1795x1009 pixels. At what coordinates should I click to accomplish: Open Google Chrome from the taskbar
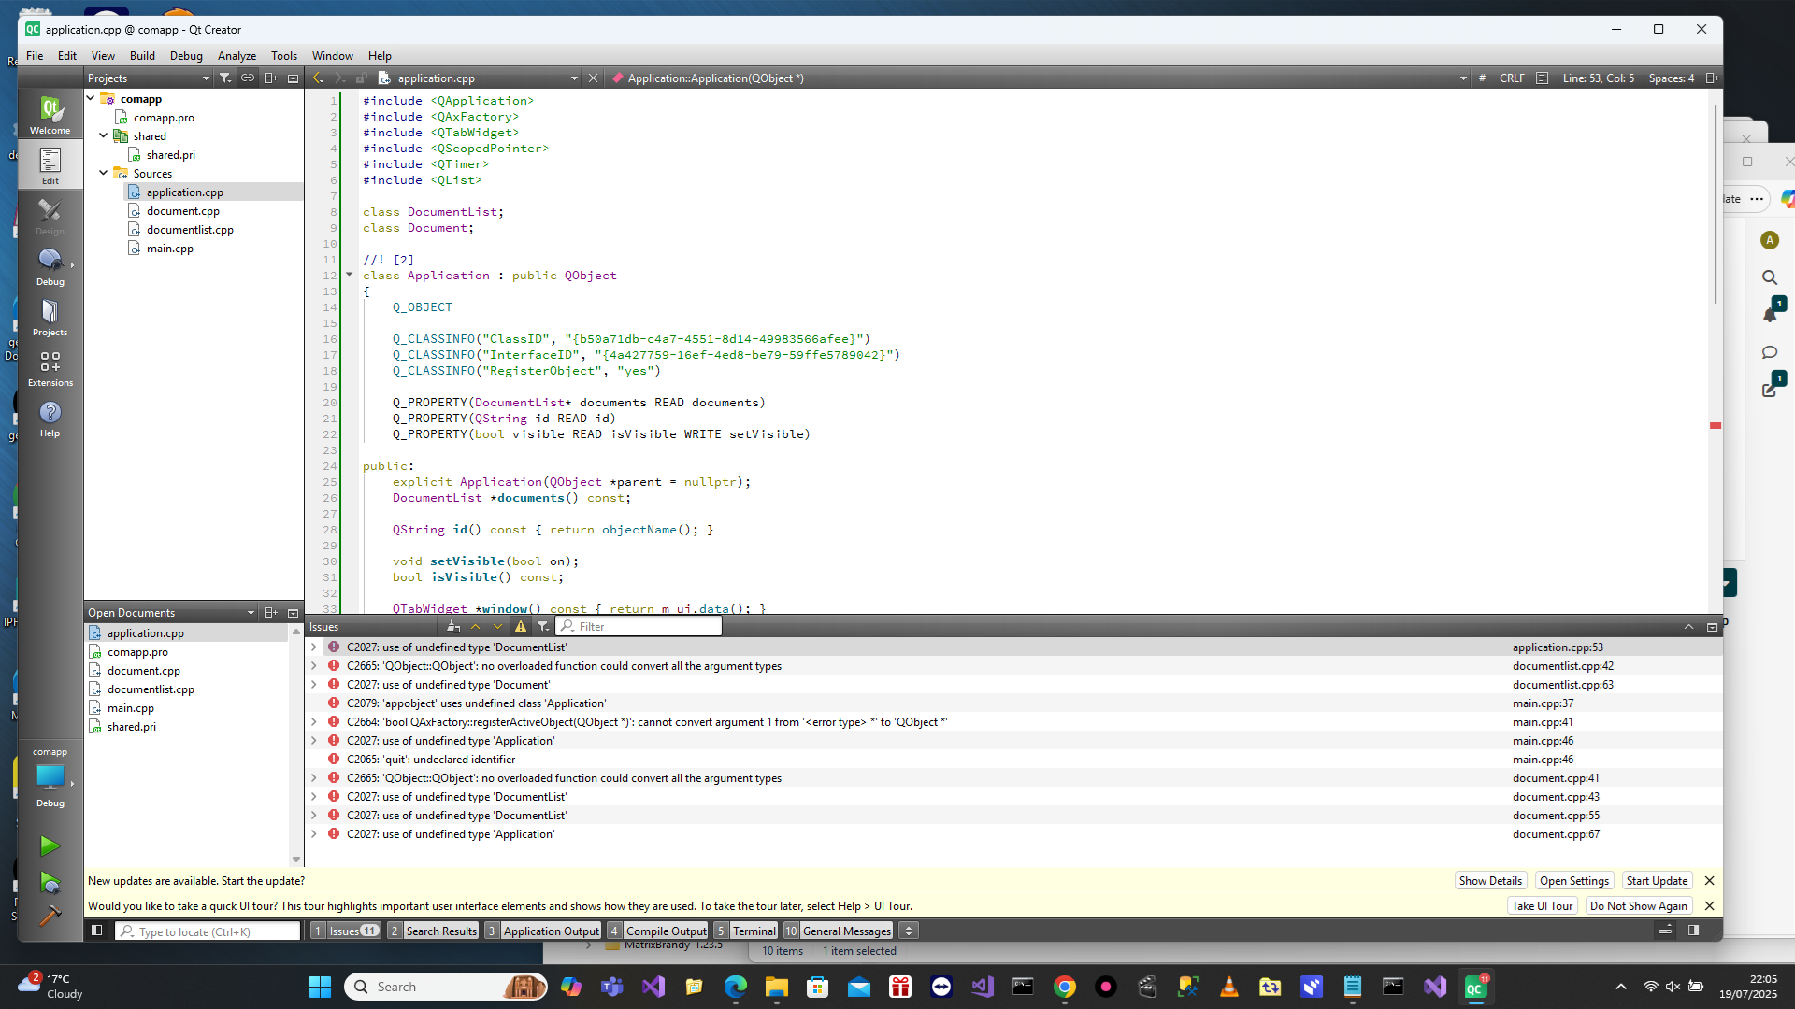pos(1064,987)
